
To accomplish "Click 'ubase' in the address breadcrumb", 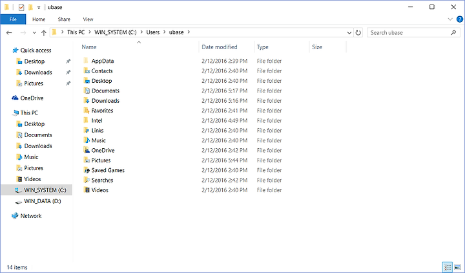I will pyautogui.click(x=176, y=32).
